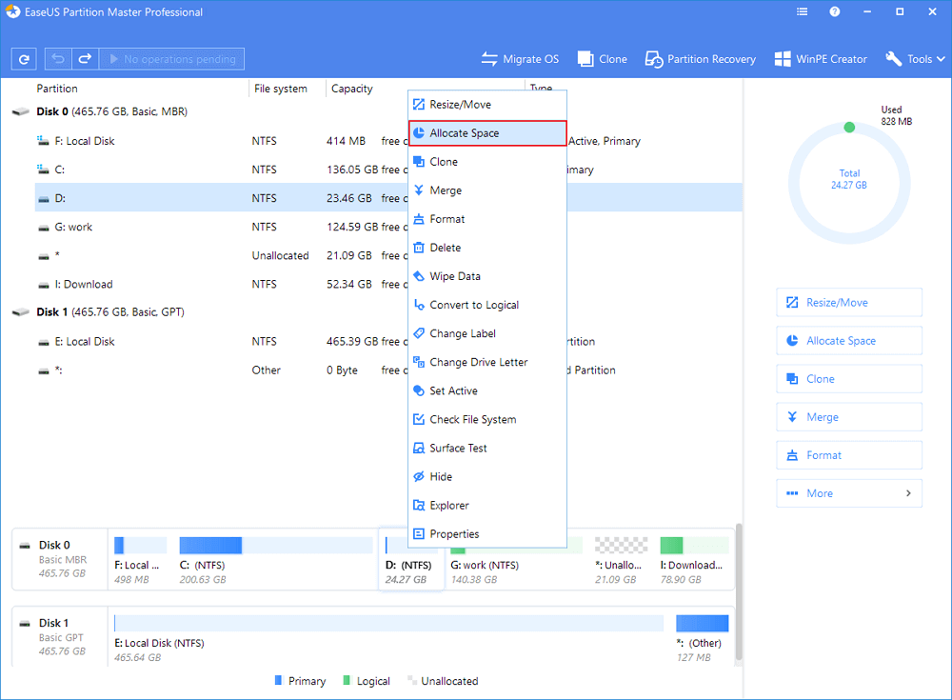The height and width of the screenshot is (700, 952).
Task: Choose Convert to Logical
Action: pos(487,305)
